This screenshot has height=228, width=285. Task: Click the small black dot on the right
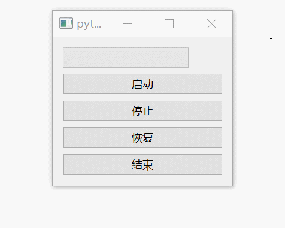click(x=271, y=38)
